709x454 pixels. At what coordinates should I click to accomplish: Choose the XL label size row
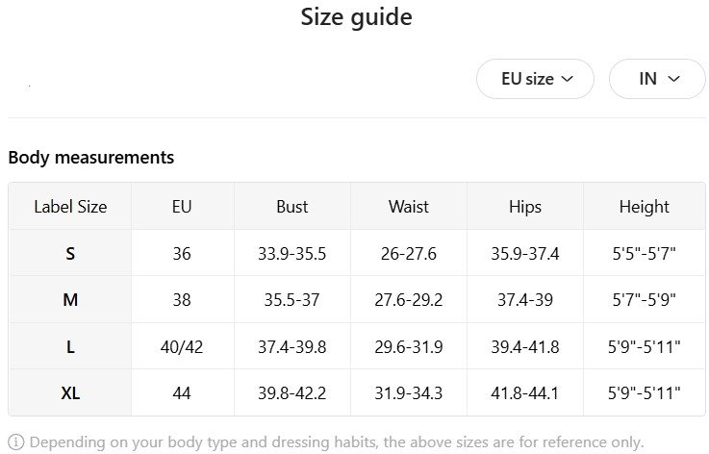click(70, 392)
